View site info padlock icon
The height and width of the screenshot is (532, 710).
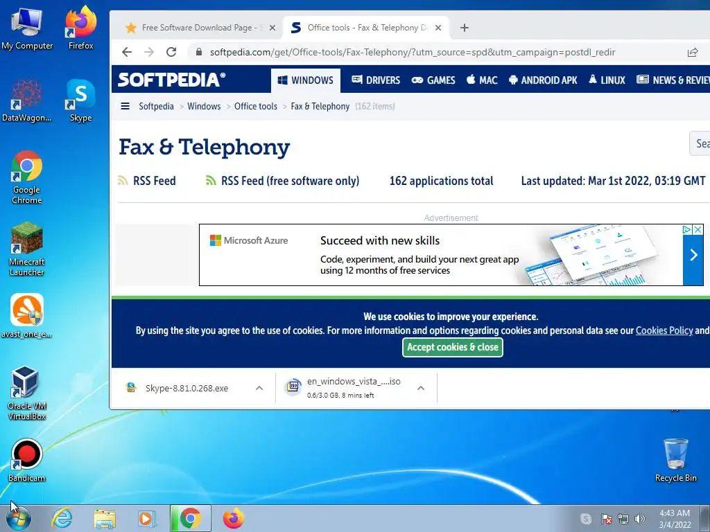pyautogui.click(x=199, y=52)
